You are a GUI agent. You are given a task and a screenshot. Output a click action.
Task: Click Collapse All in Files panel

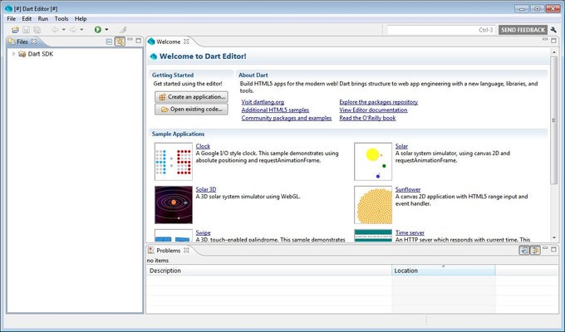coord(109,41)
